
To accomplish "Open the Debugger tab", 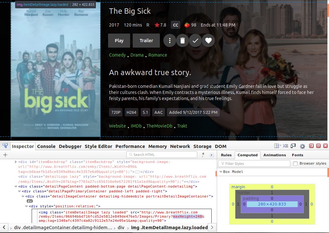I will click(x=70, y=146).
